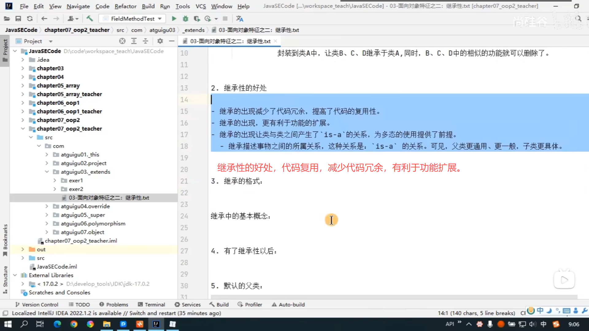
Task: Expand the atguigu04.override package
Action: (x=47, y=206)
